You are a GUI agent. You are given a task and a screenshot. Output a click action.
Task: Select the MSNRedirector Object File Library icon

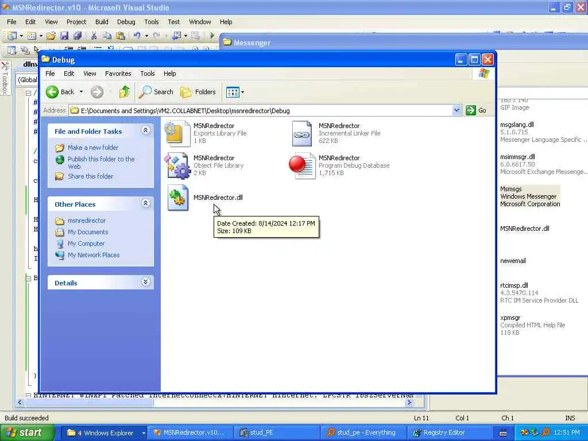pos(177,165)
